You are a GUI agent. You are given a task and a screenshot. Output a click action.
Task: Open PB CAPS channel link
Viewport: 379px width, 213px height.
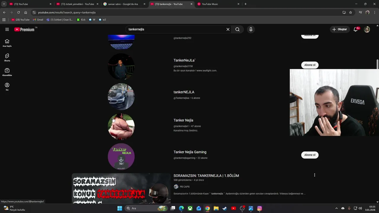[184, 187]
